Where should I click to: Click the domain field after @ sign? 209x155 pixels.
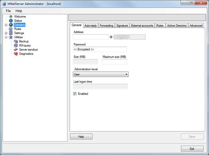[129, 37]
